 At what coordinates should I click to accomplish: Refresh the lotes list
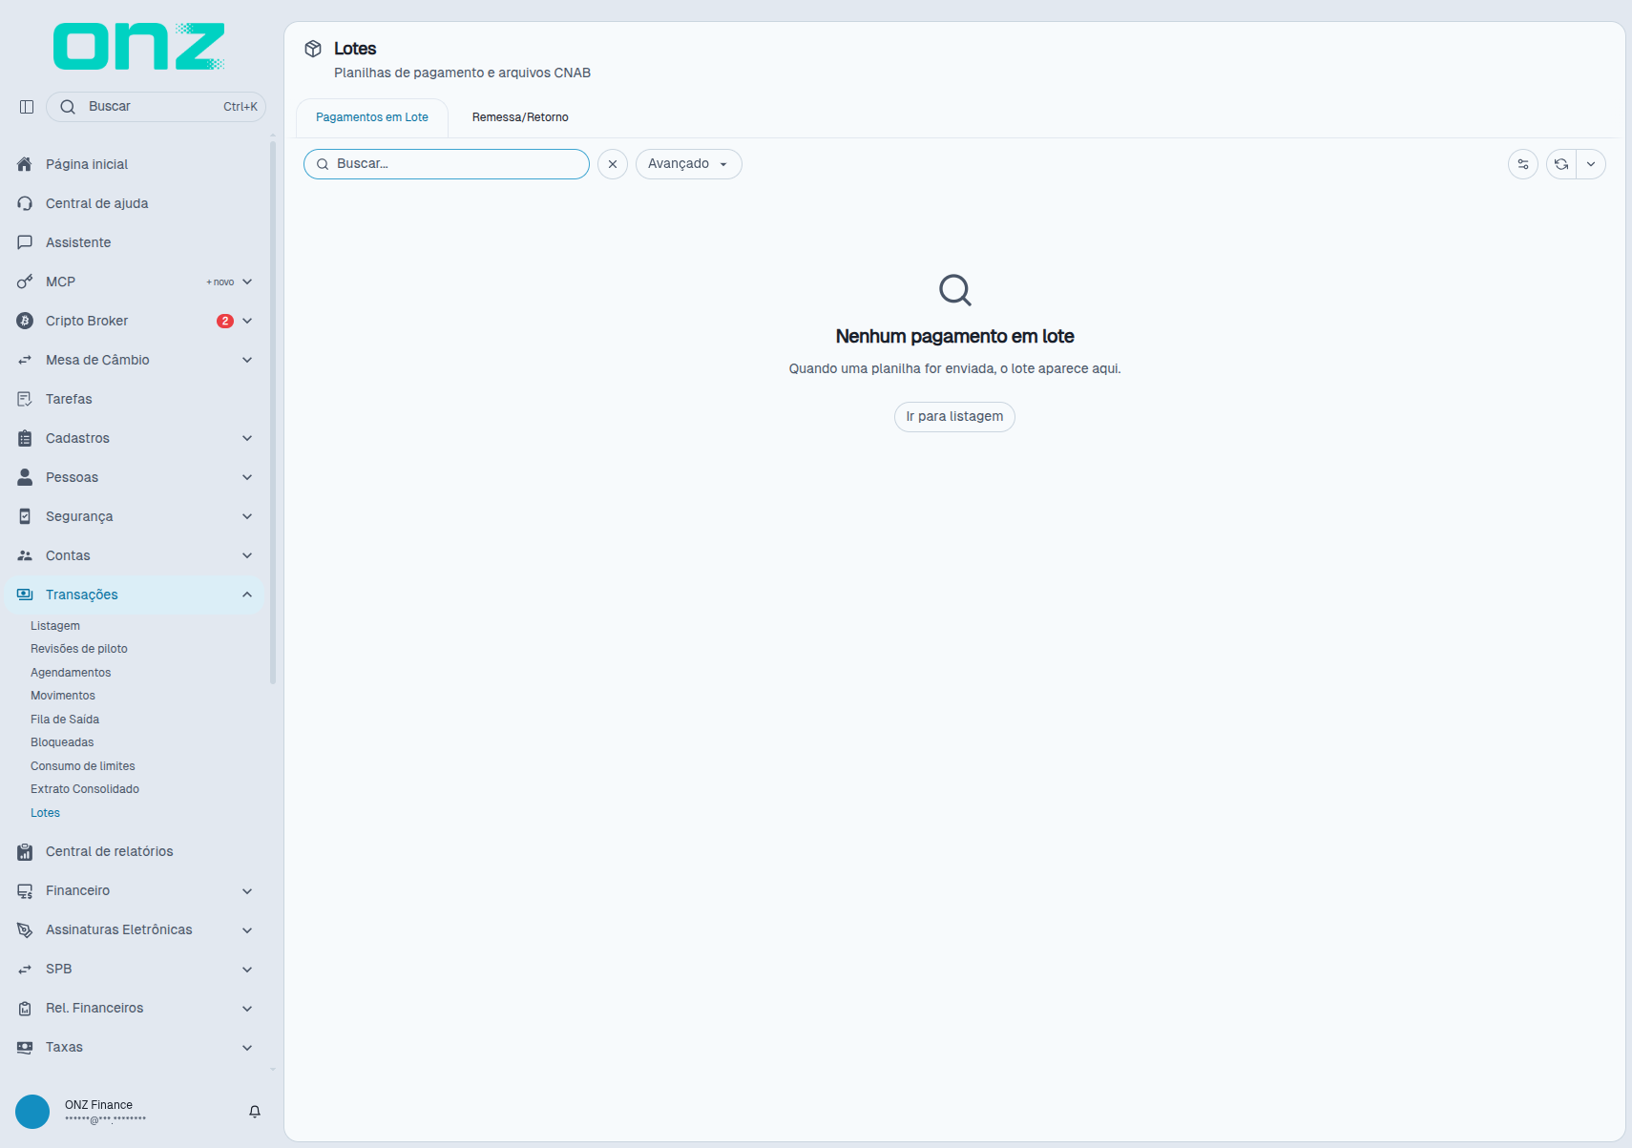[1561, 164]
